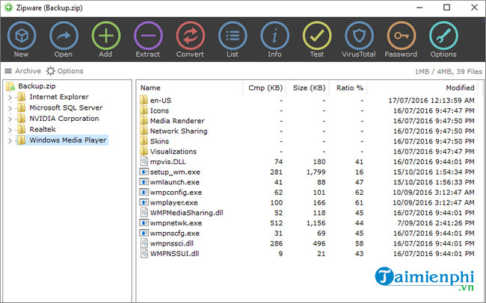The width and height of the screenshot is (486, 303).
Task: Open an archive with the Open icon
Action: click(64, 36)
